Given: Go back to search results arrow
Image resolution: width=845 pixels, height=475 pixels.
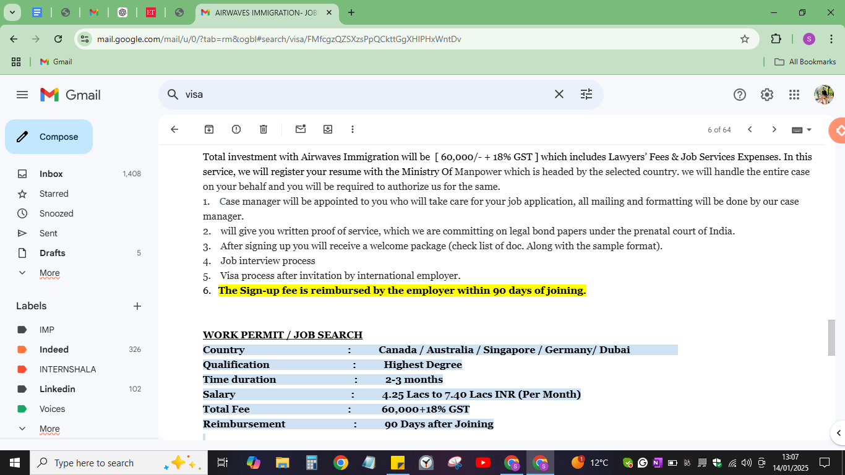Looking at the screenshot, I should [x=174, y=129].
